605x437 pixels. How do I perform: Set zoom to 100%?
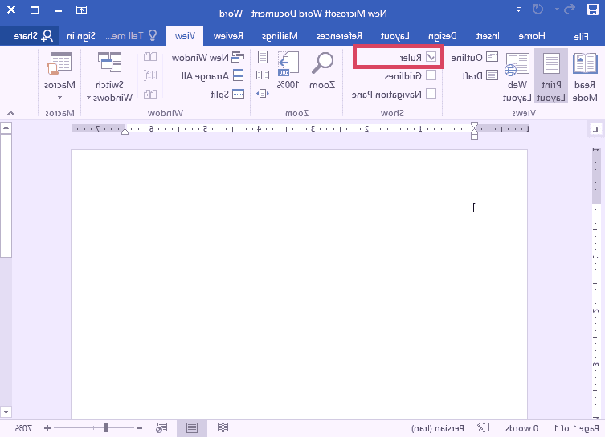click(x=288, y=70)
